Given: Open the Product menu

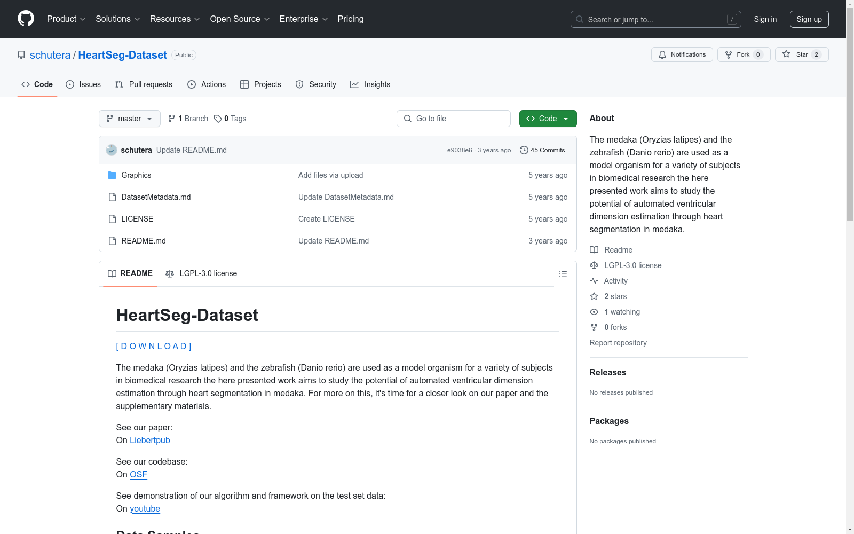Looking at the screenshot, I should (x=66, y=19).
